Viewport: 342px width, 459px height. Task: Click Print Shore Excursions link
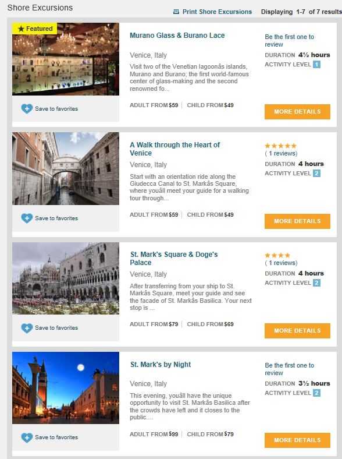pyautogui.click(x=217, y=12)
